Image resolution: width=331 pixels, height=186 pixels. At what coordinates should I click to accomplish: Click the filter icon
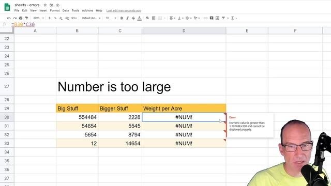click(223, 18)
